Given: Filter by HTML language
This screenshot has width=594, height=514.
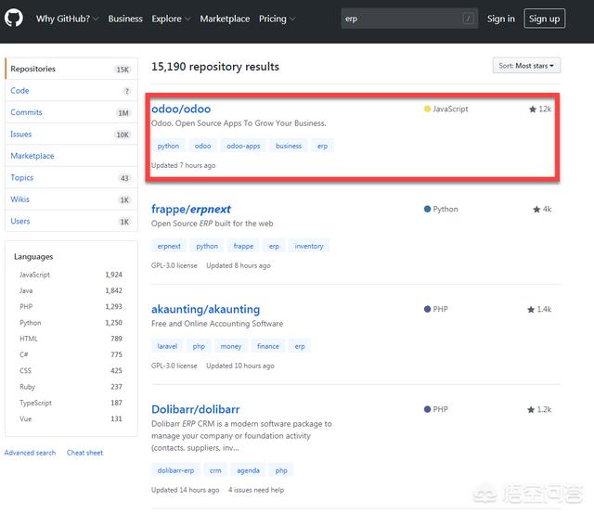Looking at the screenshot, I should click(x=71, y=339).
